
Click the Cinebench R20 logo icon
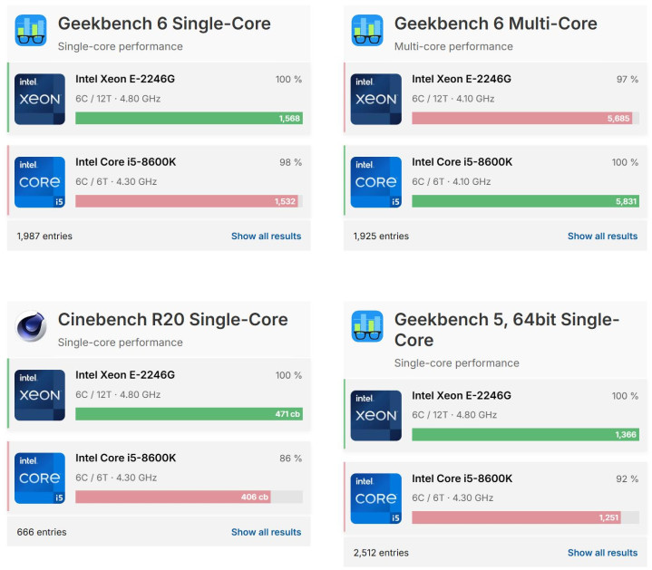(x=31, y=327)
